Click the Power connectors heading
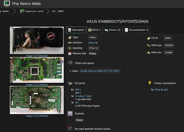Screen dimensions: 184x132 (x=165, y=83)
